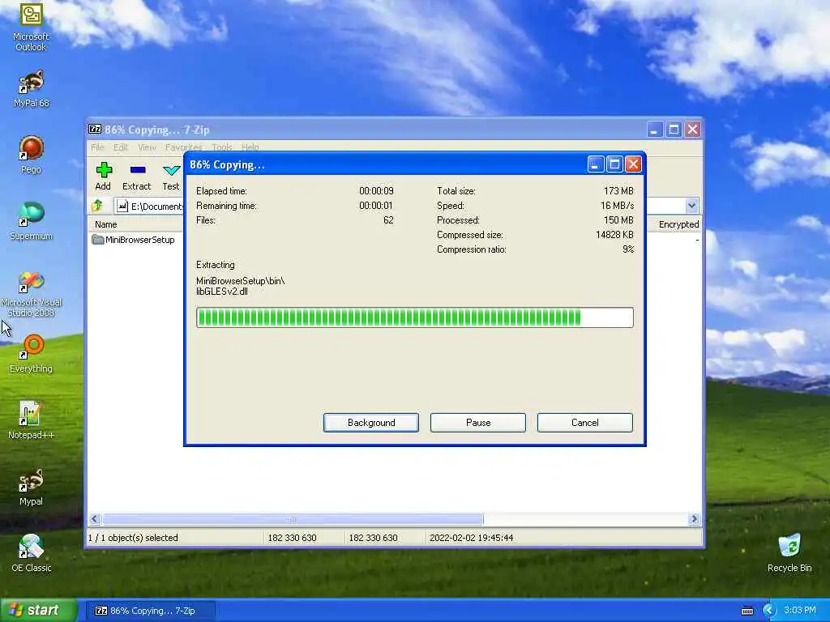Click the scroll left arrow in 7-Zip
The width and height of the screenshot is (830, 622).
point(96,519)
